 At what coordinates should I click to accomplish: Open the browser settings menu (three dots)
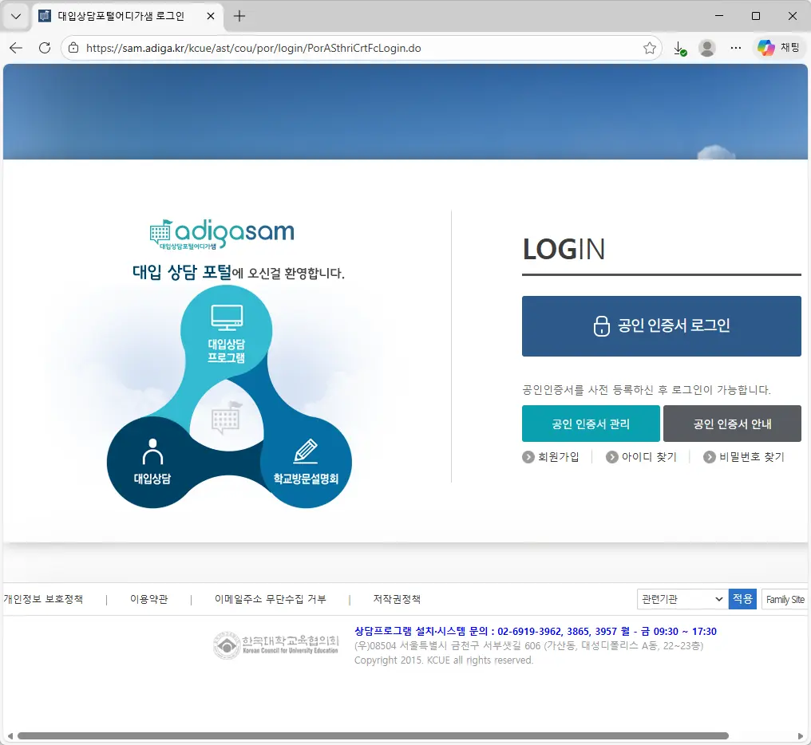(735, 48)
